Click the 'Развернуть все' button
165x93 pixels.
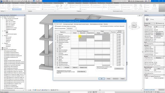coord(83,67)
